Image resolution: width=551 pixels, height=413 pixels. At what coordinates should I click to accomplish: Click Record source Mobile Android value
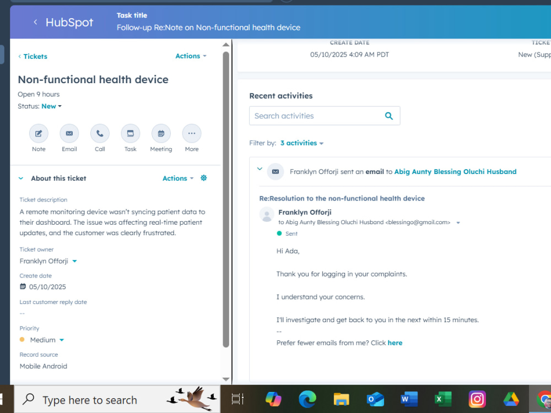click(43, 366)
